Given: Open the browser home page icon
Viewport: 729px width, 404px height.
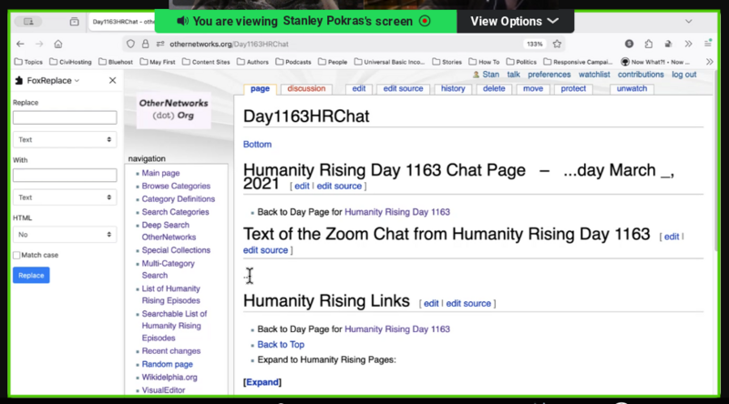Looking at the screenshot, I should tap(58, 44).
